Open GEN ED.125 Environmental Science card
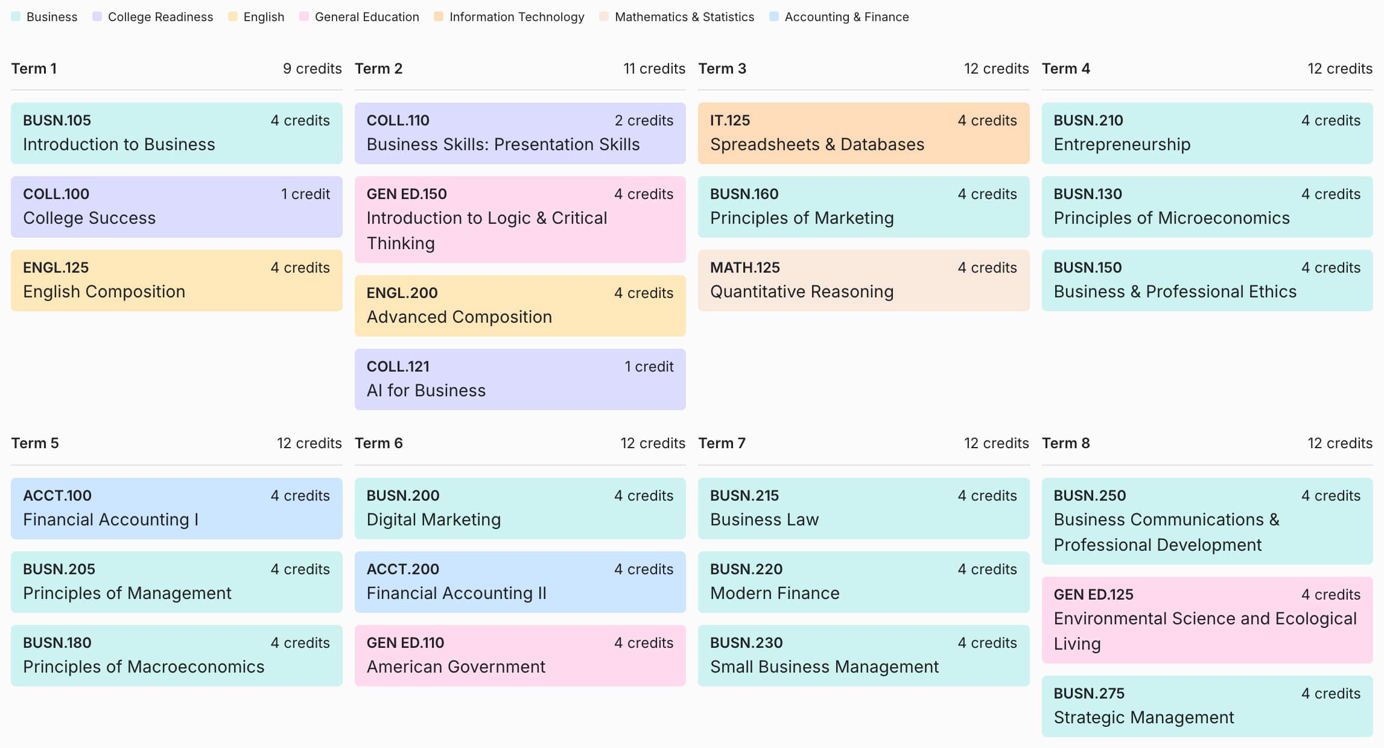The width and height of the screenshot is (1384, 748). (x=1207, y=620)
